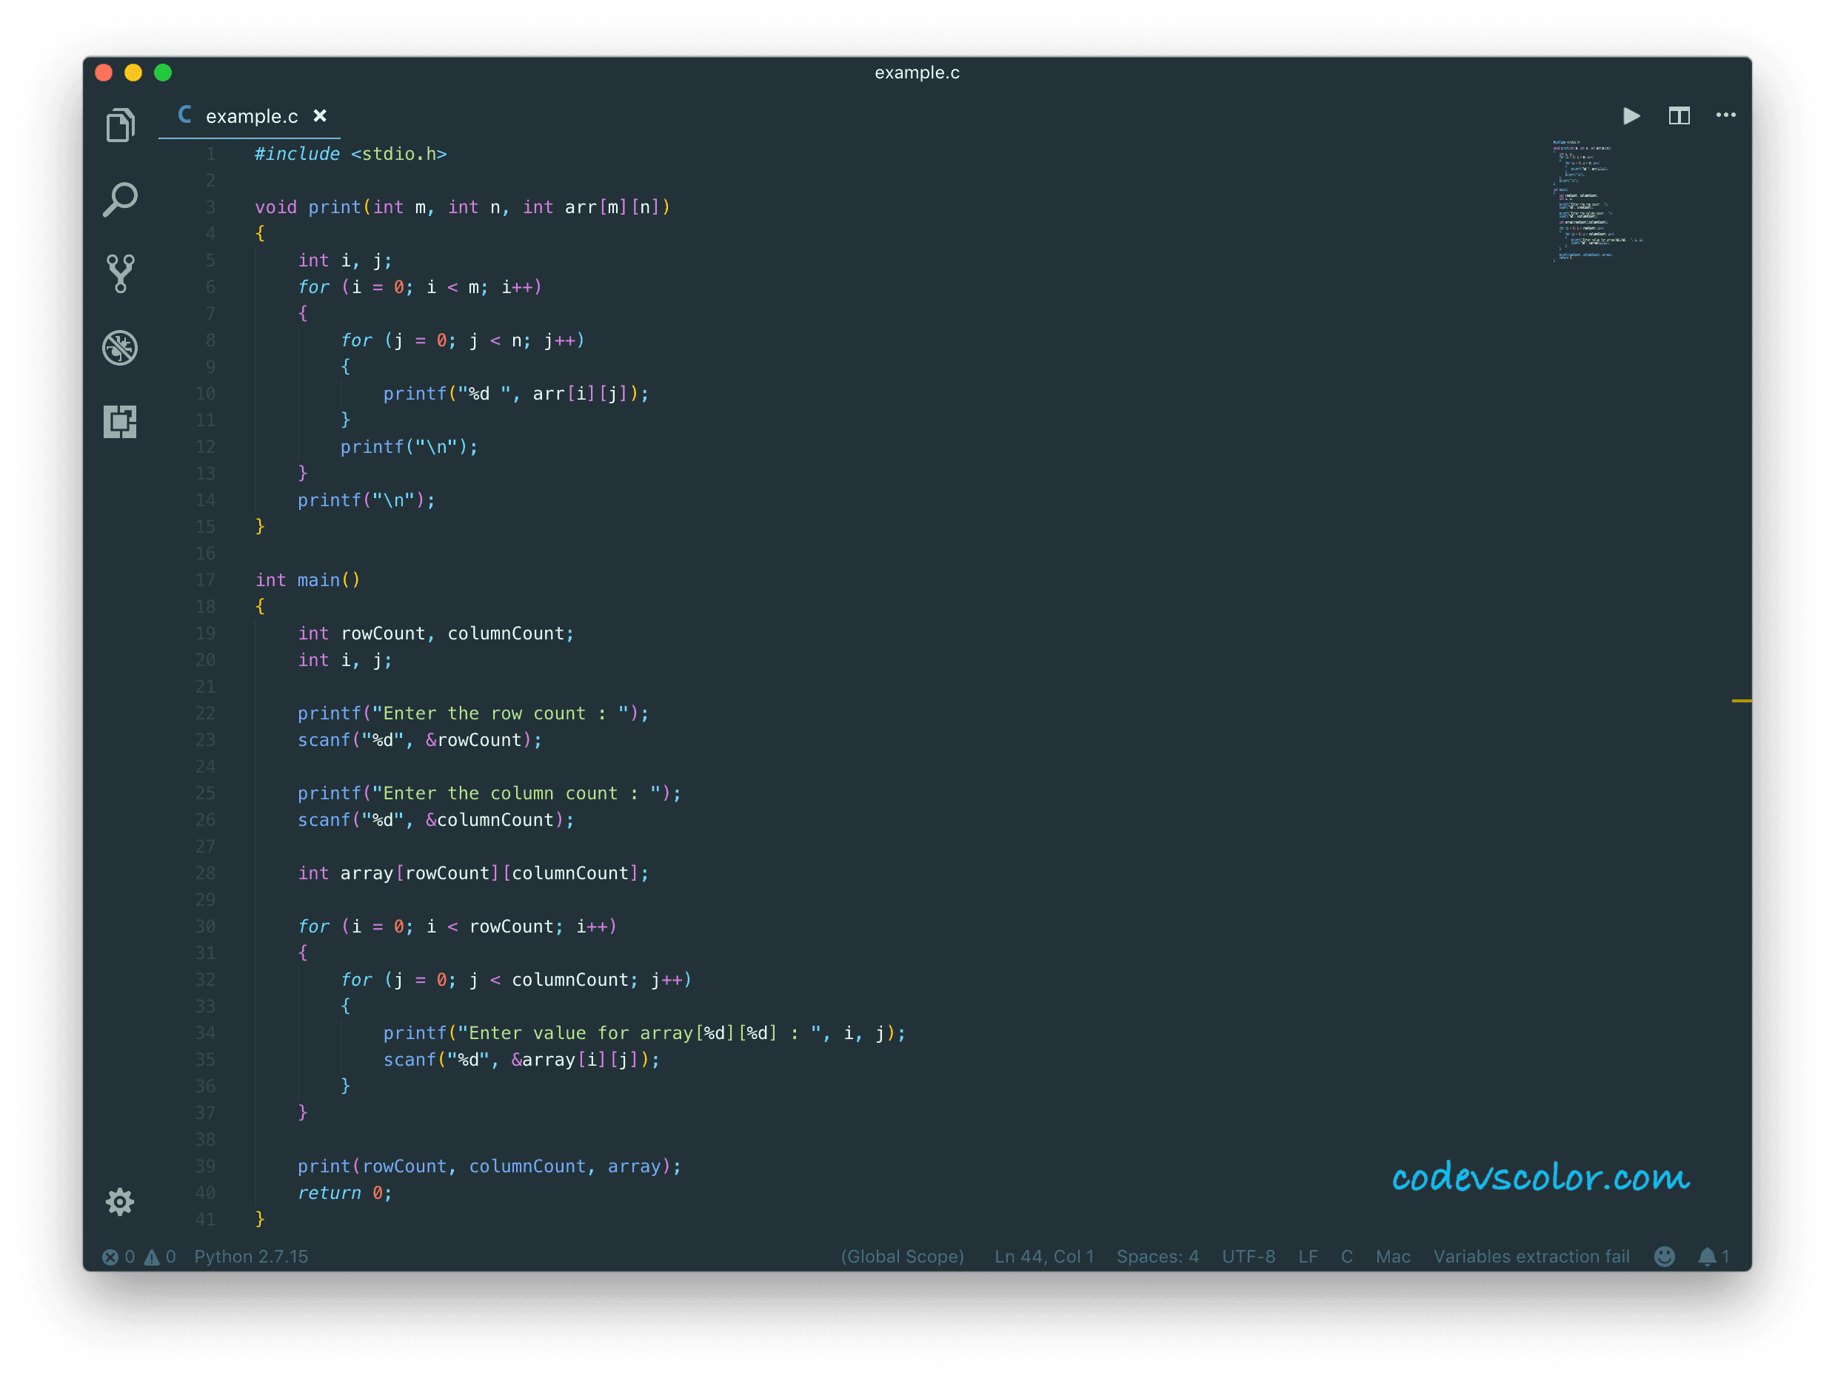The image size is (1835, 1381).
Task: Open the Manage gear icon
Action: pyautogui.click(x=120, y=1201)
